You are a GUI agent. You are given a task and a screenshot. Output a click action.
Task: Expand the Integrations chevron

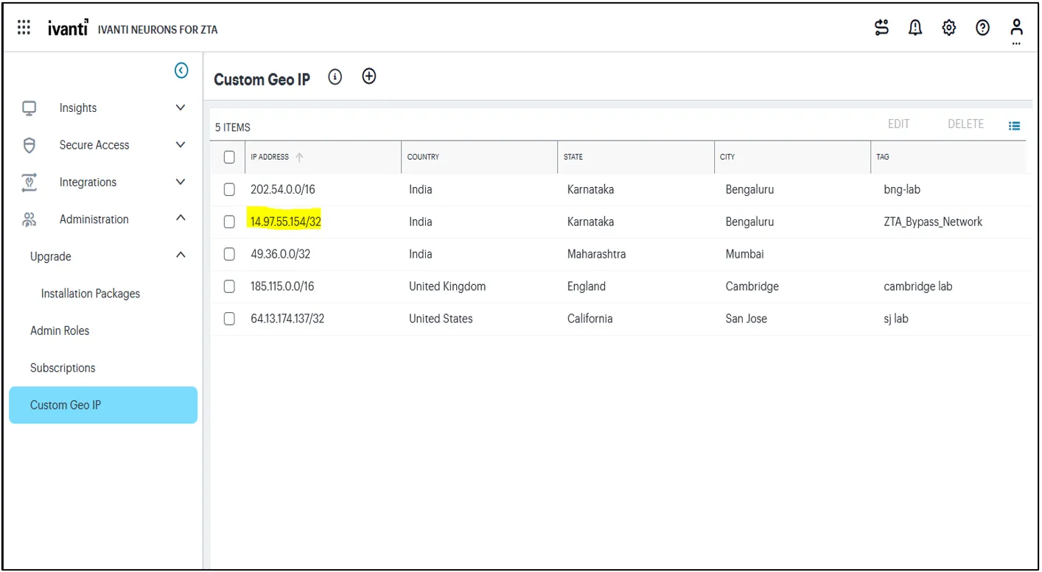181,181
